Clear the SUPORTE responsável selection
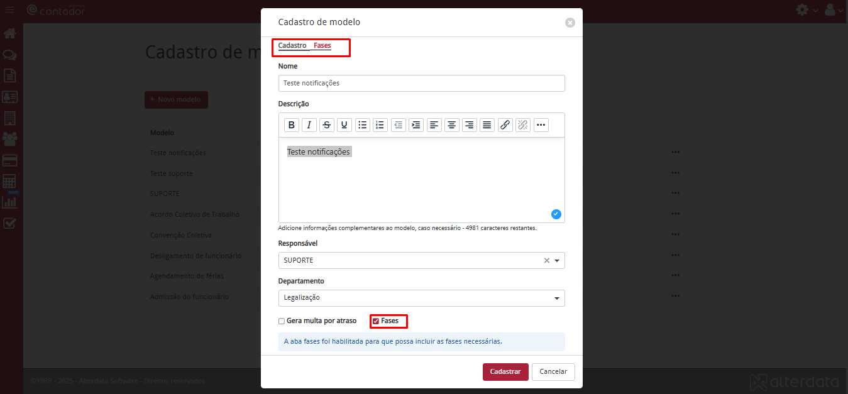 tap(546, 260)
